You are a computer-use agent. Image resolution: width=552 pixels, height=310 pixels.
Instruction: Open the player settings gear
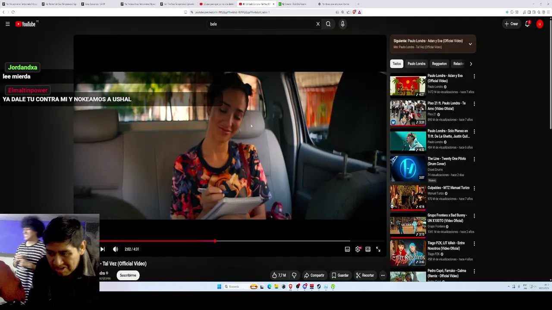(x=358, y=249)
